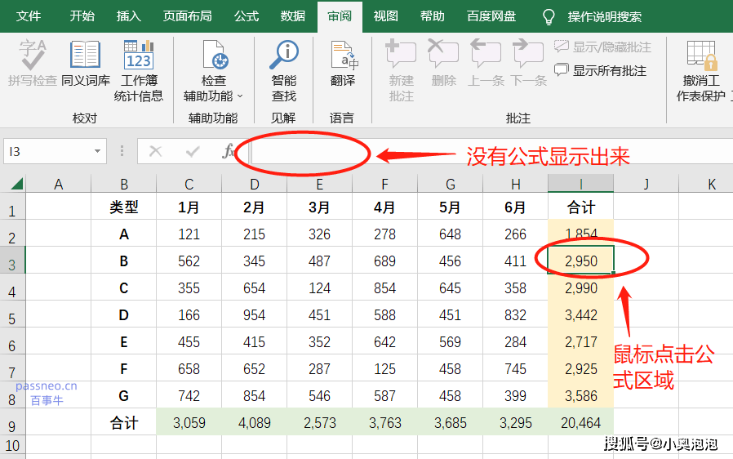Switch to the 帮助 ribbon tab

pos(433,16)
